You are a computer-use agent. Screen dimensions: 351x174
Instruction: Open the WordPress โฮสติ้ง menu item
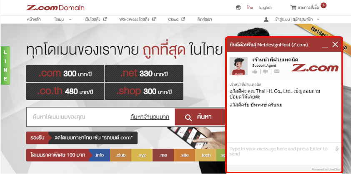click(x=134, y=20)
